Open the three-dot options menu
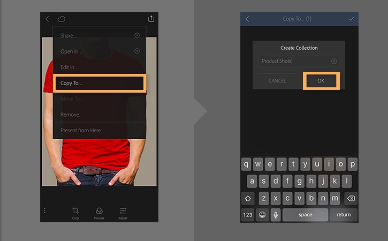Viewport: 388px width, 241px height. [44, 210]
